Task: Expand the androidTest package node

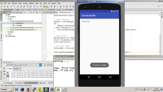Action: [x=8, y=28]
